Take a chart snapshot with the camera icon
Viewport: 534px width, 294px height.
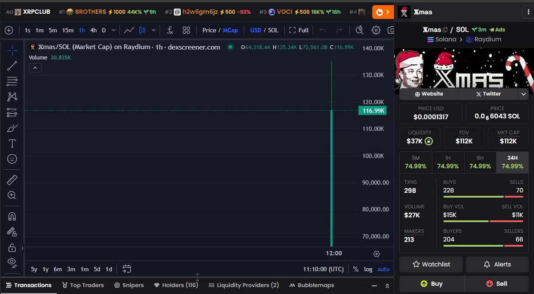coord(391,30)
